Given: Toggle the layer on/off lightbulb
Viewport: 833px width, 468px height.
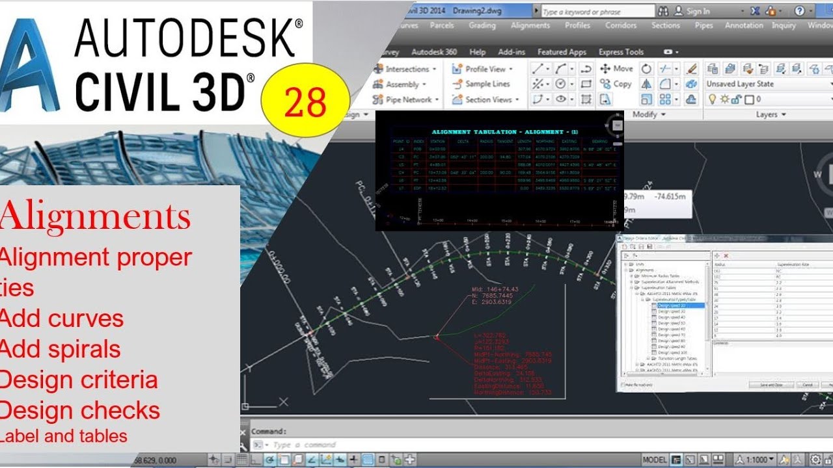Looking at the screenshot, I should click(x=712, y=99).
